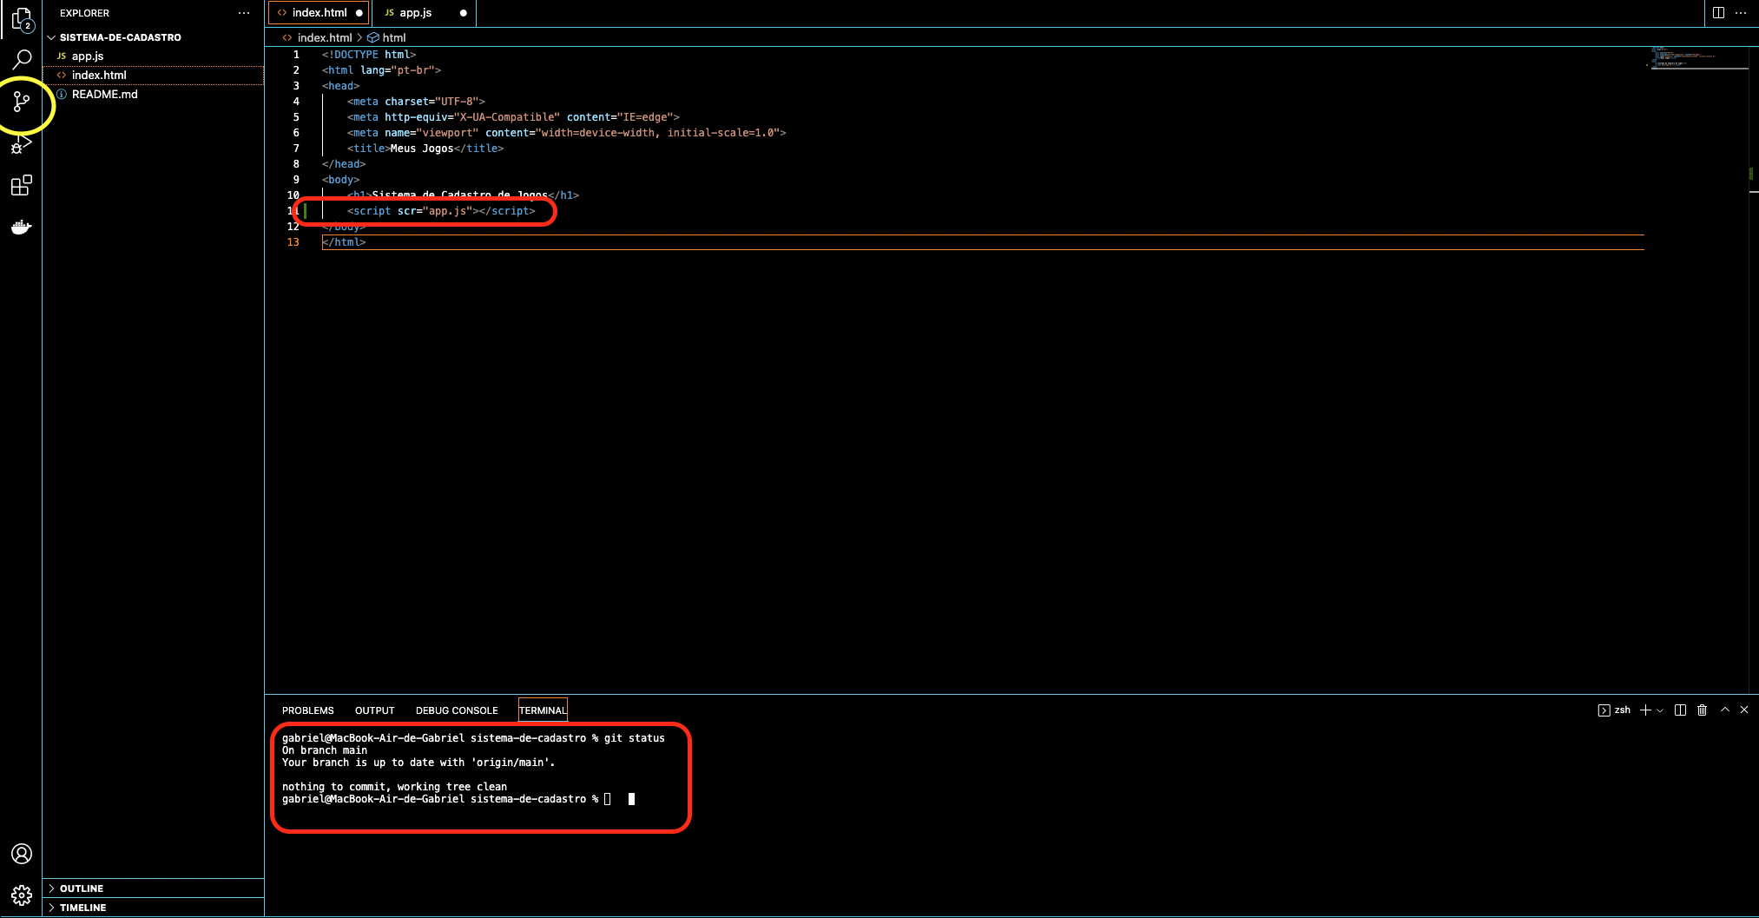The image size is (1759, 918).
Task: Click the EXPLORER panel title
Action: coord(84,13)
